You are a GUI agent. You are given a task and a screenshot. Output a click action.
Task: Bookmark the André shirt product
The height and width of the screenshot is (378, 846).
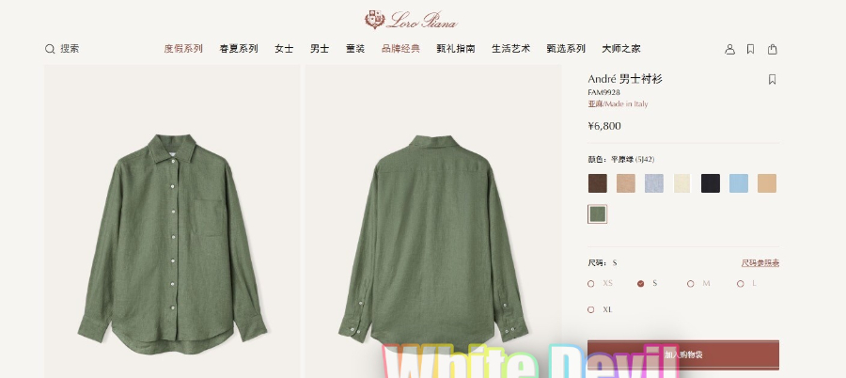point(772,79)
